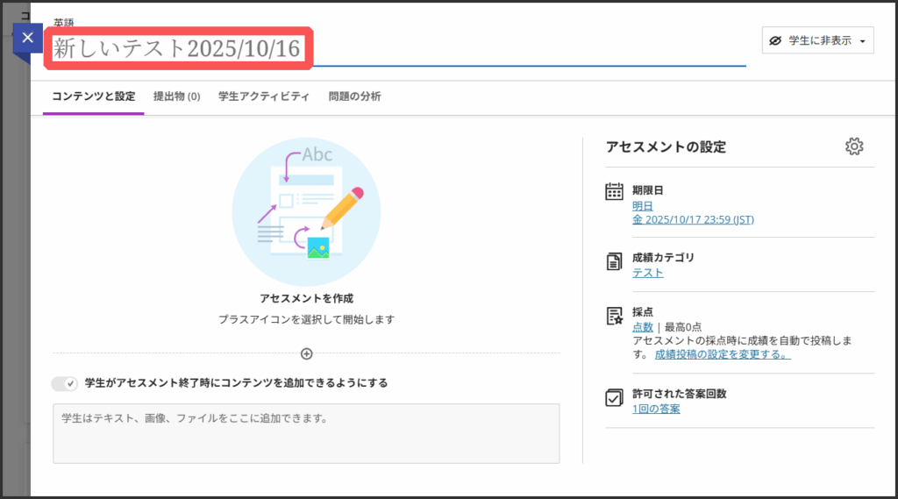The height and width of the screenshot is (499, 898).
Task: Click the grade category document icon
Action: tap(615, 260)
